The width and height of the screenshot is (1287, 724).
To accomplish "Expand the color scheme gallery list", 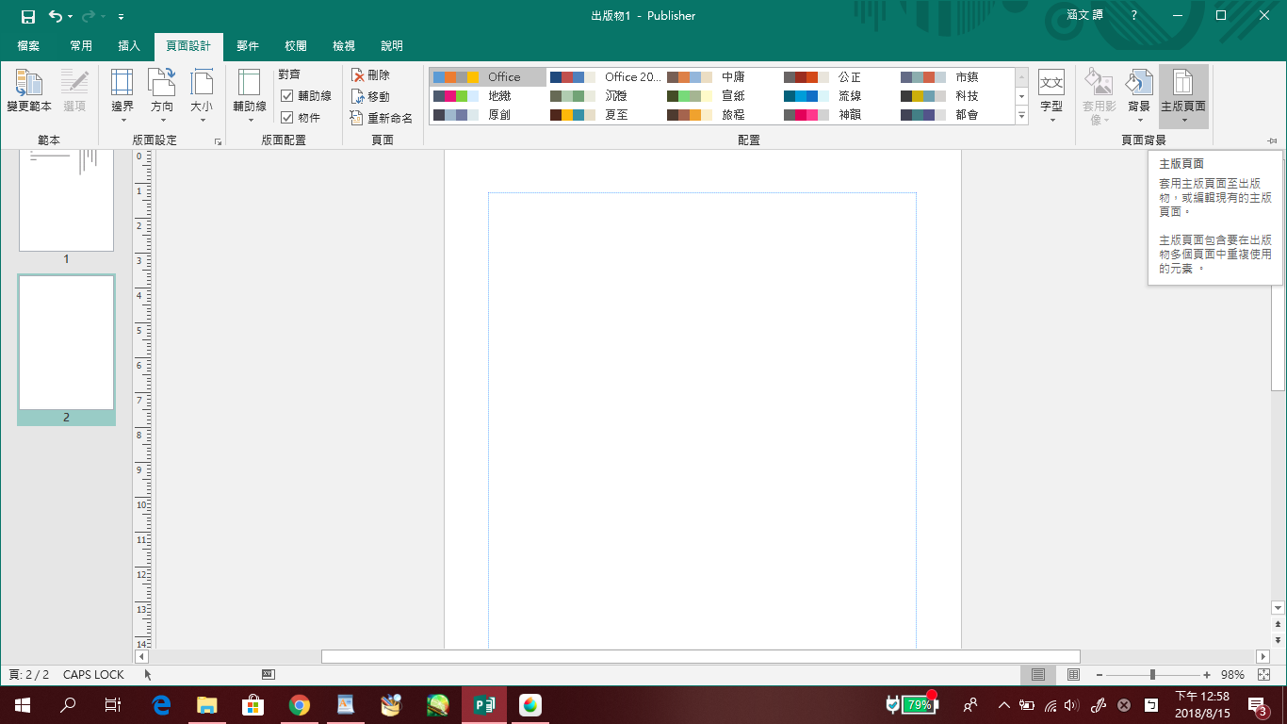I will pyautogui.click(x=1021, y=115).
